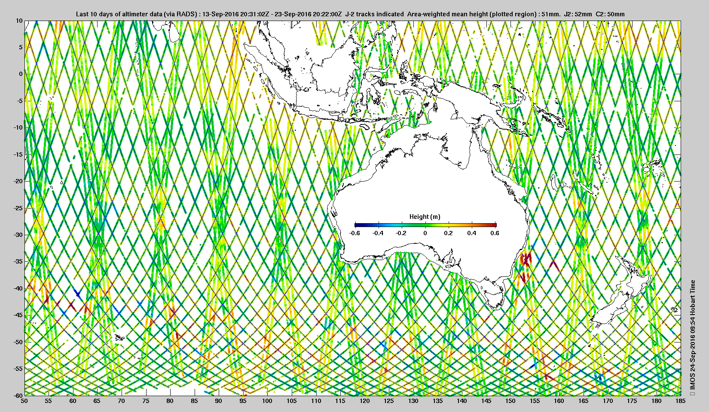Screen dimensions: 709x412
Task: Click the '-45' latitude tick on y-axis
Action: pos(18,315)
